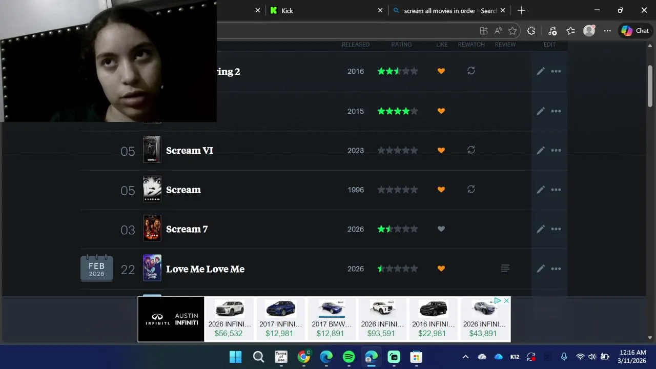The height and width of the screenshot is (369, 656).
Task: Toggle like heart on the 2015 film row
Action: (x=441, y=111)
